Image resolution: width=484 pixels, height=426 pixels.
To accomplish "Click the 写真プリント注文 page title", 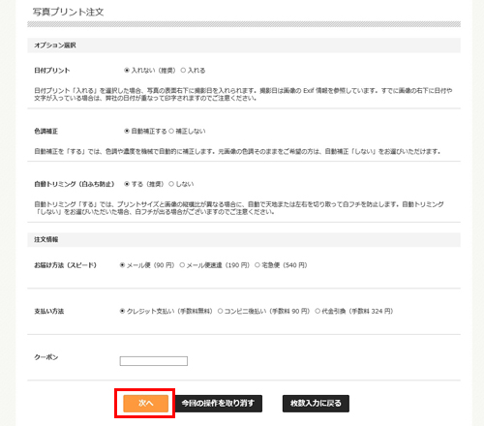I will 68,12.
